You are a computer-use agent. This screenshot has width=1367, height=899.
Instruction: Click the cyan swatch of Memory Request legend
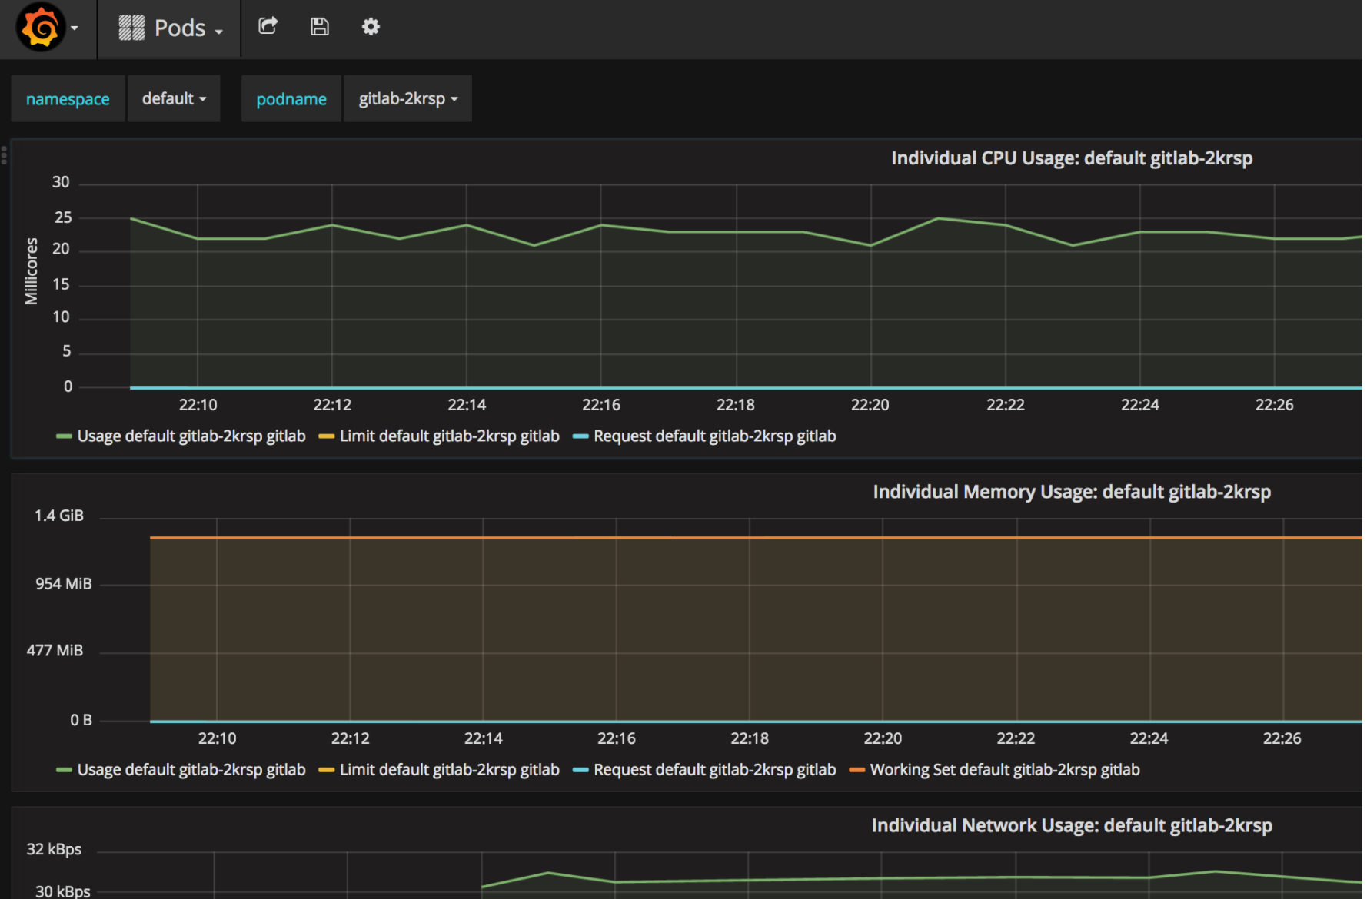580,771
